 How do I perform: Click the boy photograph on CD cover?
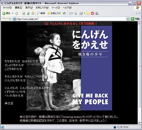(x=54, y=68)
